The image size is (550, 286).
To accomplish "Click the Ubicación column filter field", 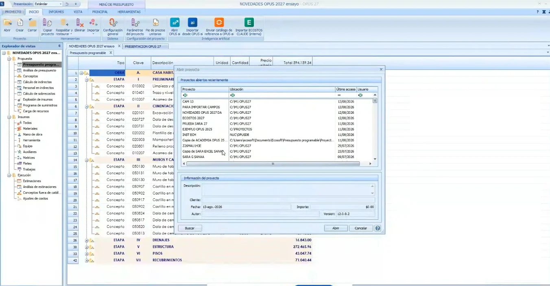I will point(282,95).
